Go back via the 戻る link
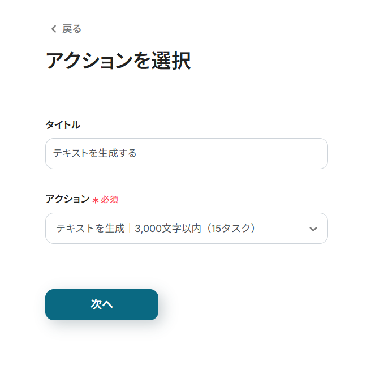375x374 pixels. (x=71, y=29)
